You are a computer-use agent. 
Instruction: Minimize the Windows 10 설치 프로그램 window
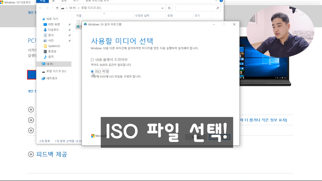coord(214,24)
